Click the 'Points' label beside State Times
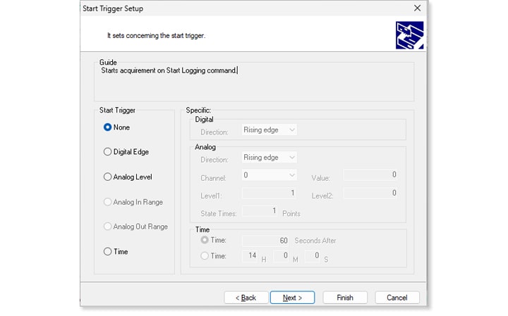Image resolution: width=508 pixels, height=316 pixels. click(291, 213)
